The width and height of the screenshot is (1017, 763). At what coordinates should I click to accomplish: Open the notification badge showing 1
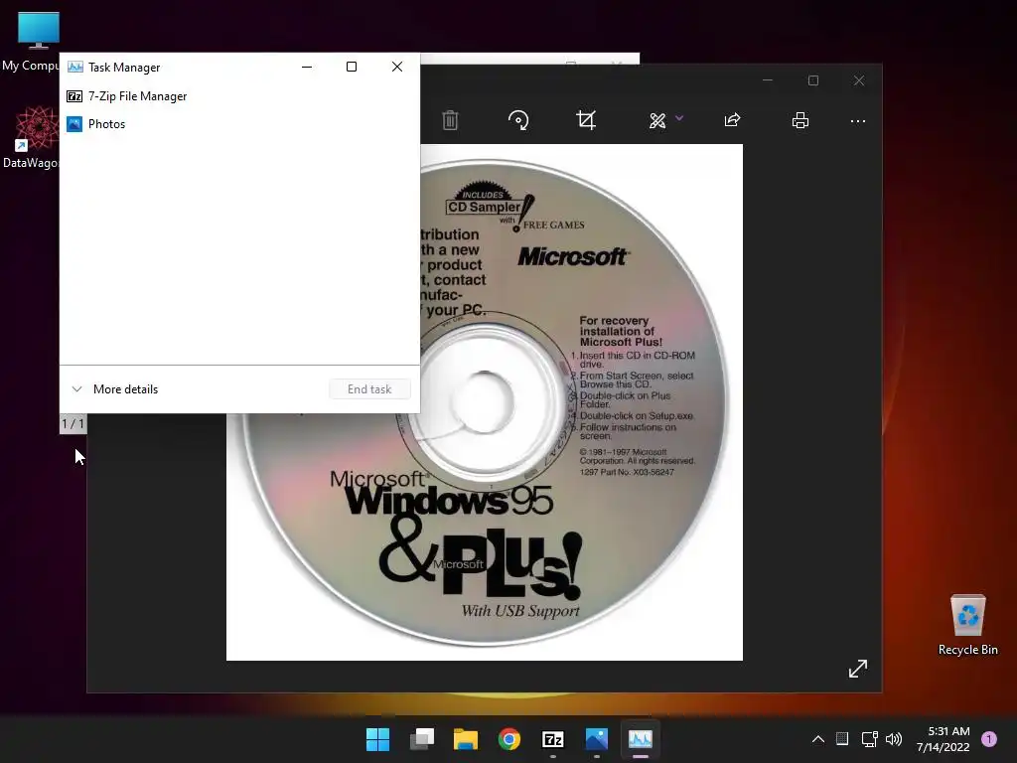pyautogui.click(x=989, y=739)
